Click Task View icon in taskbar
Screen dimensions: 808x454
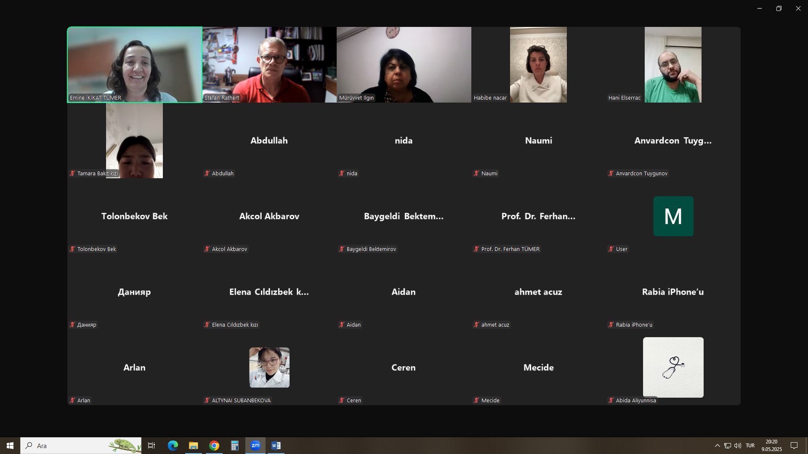tap(151, 446)
